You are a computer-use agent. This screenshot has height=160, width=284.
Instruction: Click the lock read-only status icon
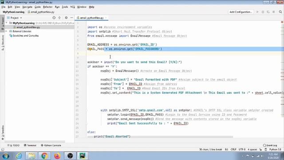(x=260, y=150)
